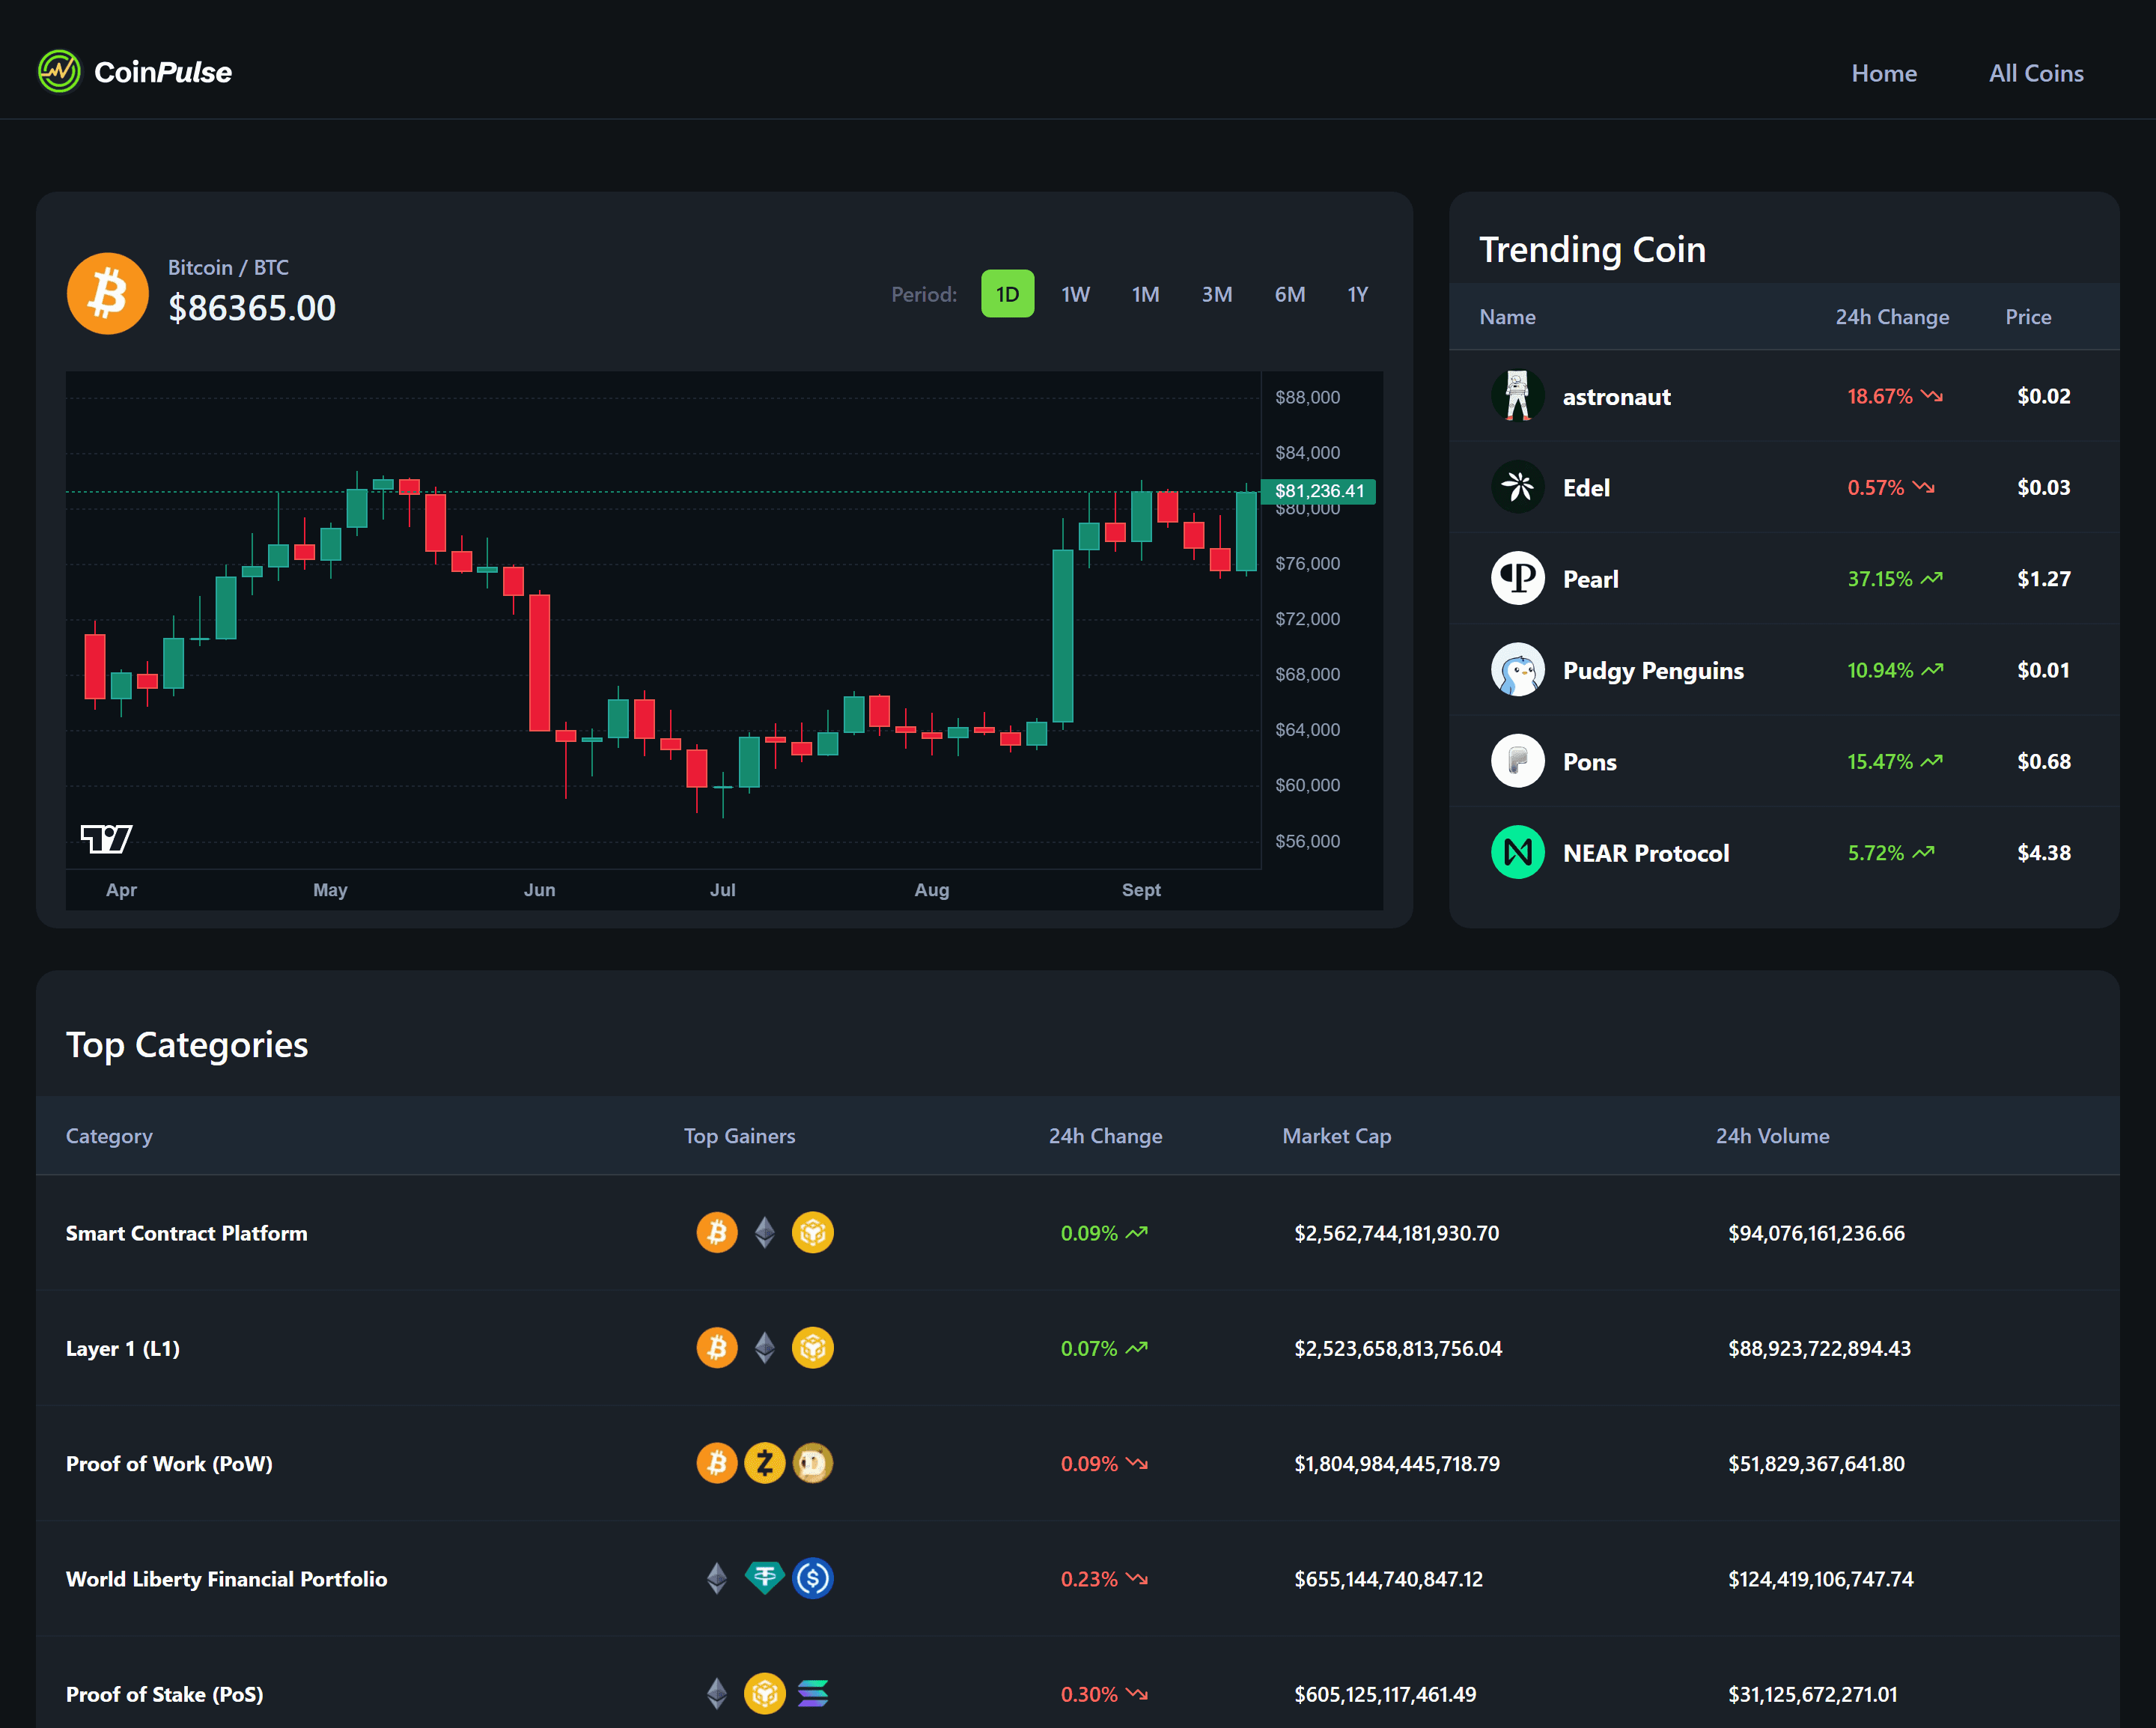Click USDC icon in World Liberty Financial row
Screen dimensions: 2156x1728
pos(813,1578)
